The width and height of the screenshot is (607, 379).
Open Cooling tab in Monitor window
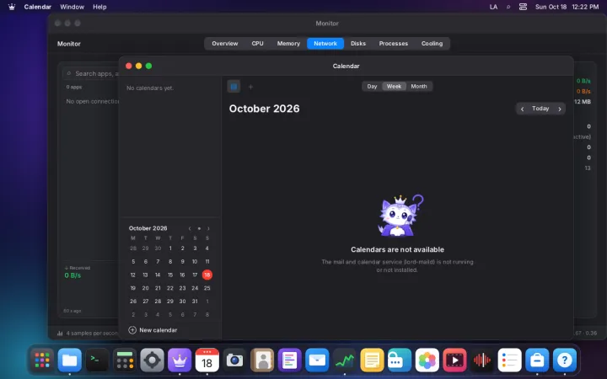pyautogui.click(x=432, y=43)
